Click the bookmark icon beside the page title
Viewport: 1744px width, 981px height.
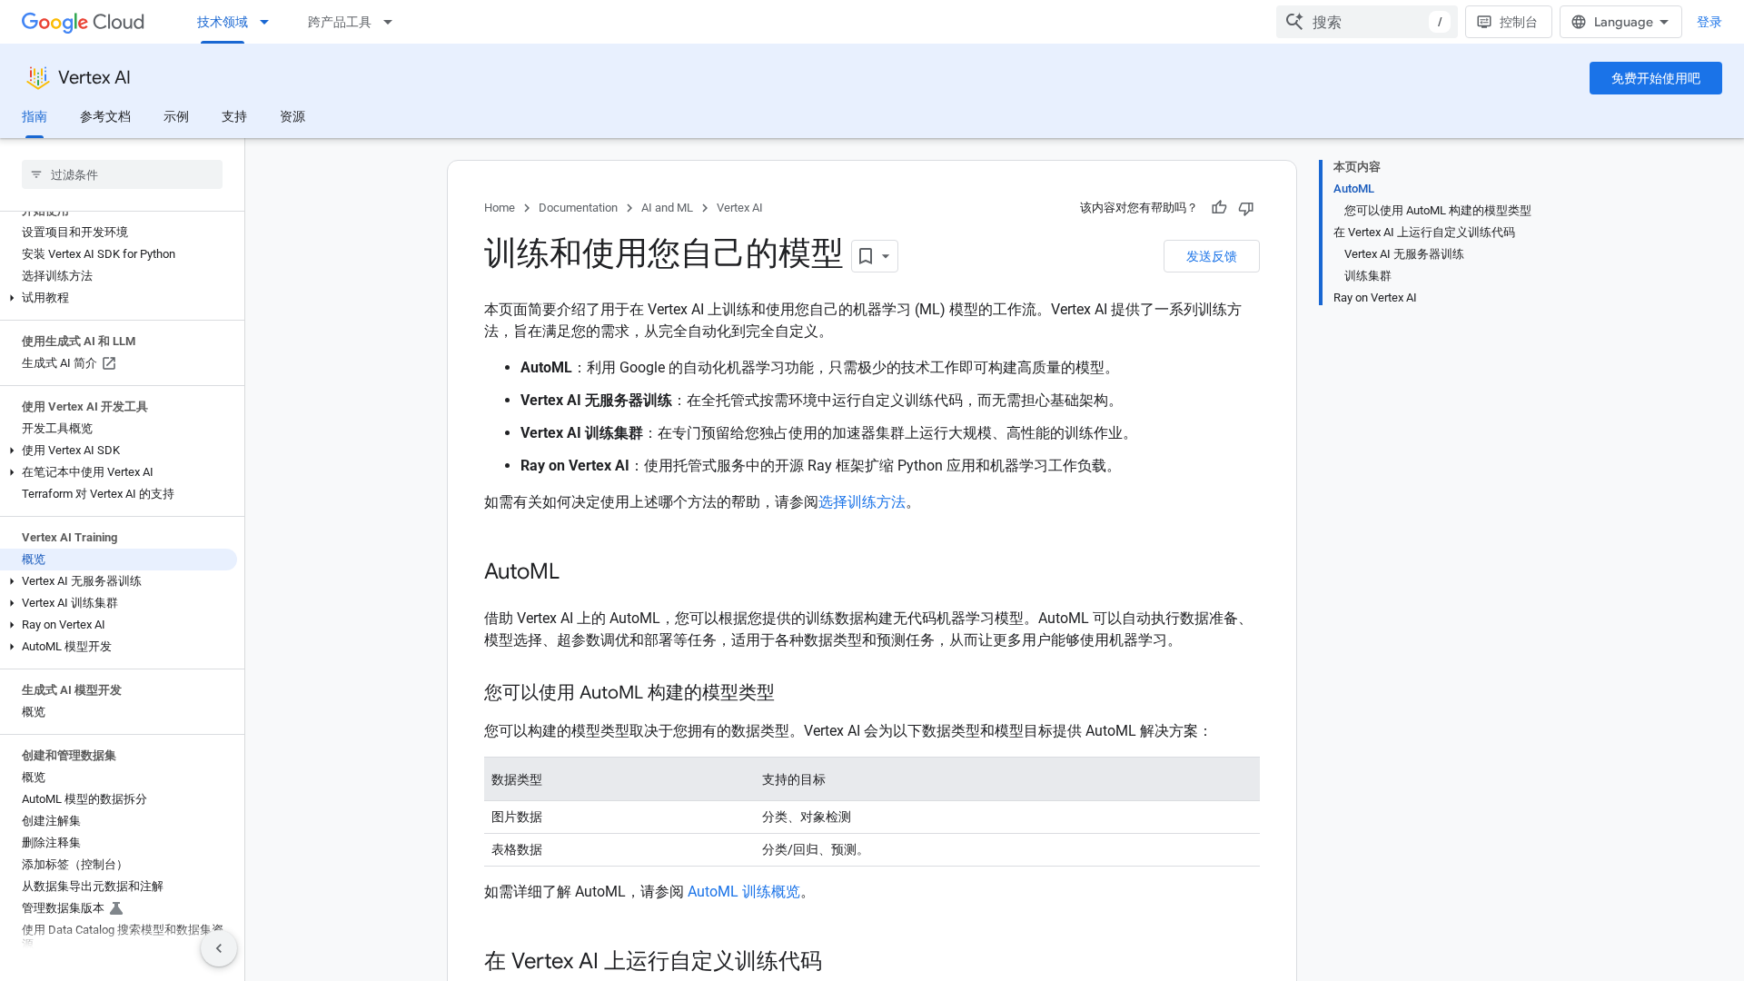[866, 256]
